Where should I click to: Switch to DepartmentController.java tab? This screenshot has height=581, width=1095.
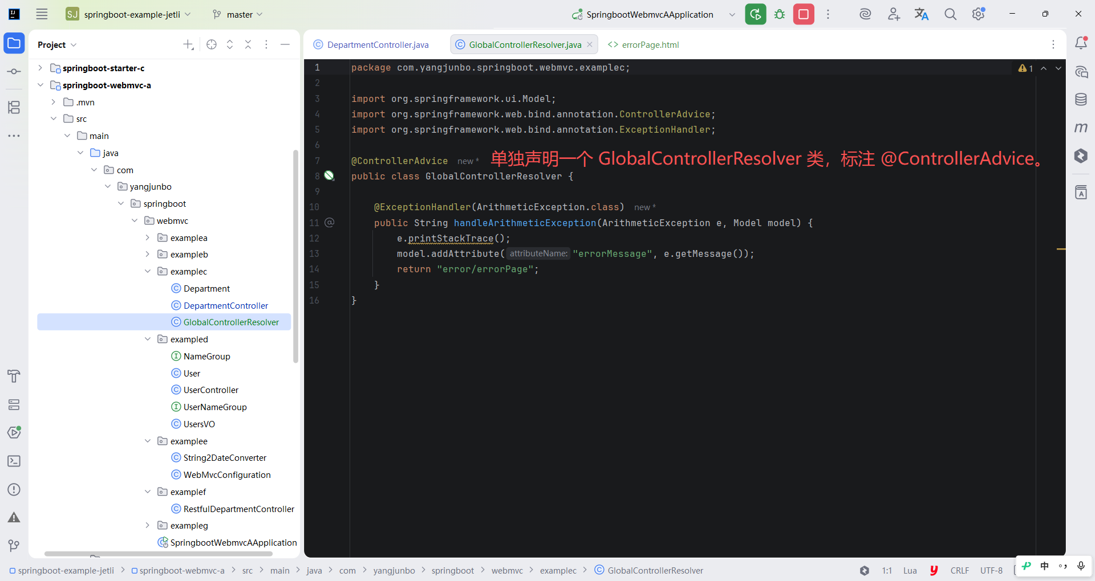coord(372,44)
